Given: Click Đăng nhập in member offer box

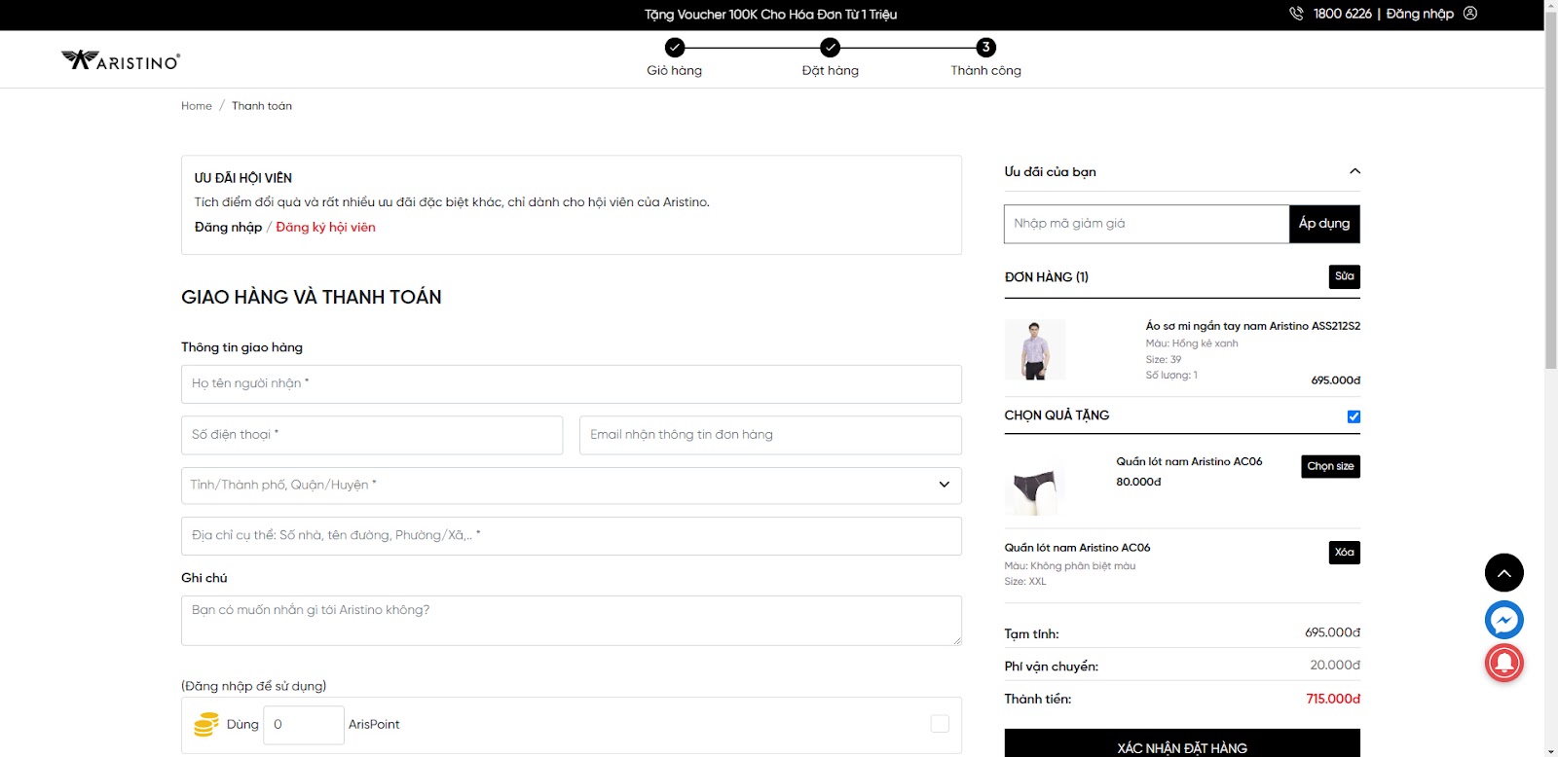Looking at the screenshot, I should click(228, 227).
